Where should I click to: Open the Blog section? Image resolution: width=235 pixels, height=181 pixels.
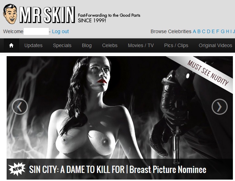(x=87, y=45)
